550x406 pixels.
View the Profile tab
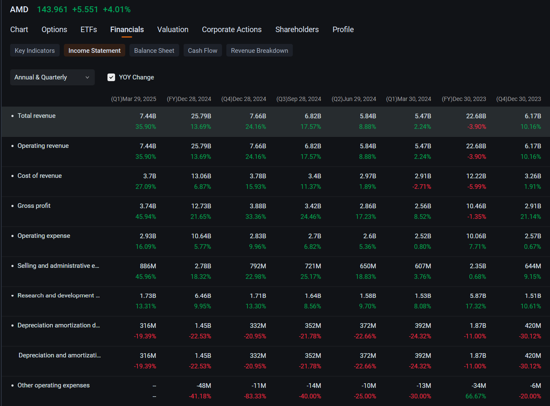343,30
